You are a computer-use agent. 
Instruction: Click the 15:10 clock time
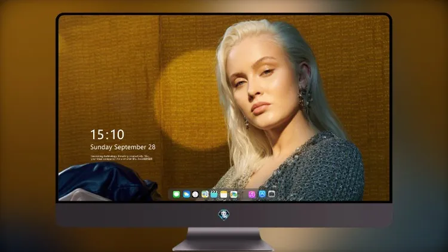108,134
